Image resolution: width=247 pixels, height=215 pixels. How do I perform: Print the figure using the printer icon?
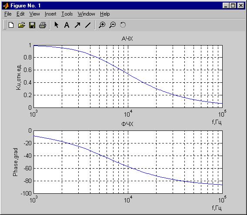43,25
